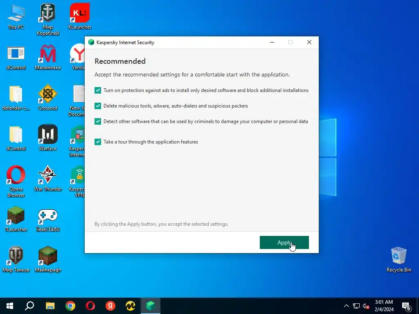The height and width of the screenshot is (314, 419).
Task: Click Kaspersky taskbar icon
Action: point(151,306)
